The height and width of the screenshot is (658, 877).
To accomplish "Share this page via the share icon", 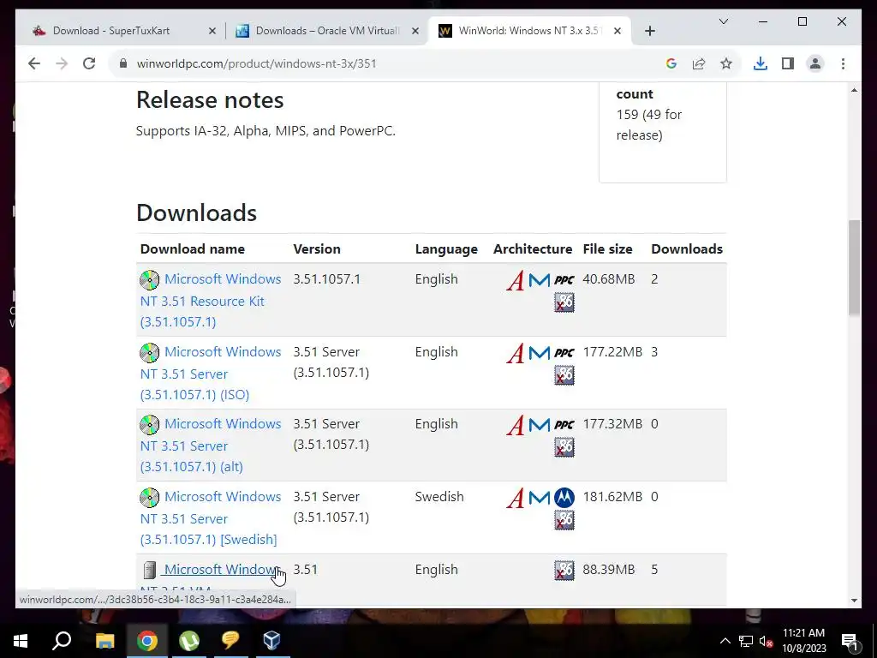I will (x=699, y=63).
